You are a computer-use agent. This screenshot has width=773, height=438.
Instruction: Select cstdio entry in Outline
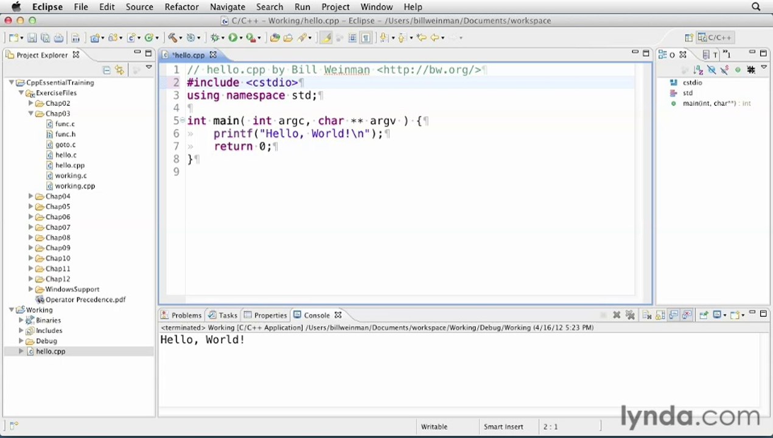[x=692, y=82]
